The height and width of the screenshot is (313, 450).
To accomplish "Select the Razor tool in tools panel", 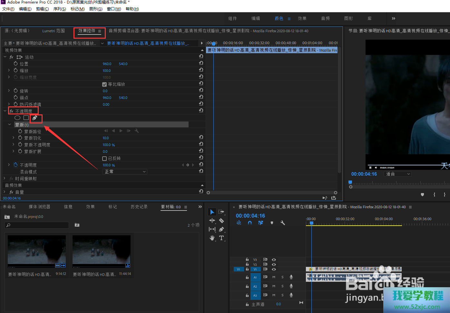I will [221, 221].
